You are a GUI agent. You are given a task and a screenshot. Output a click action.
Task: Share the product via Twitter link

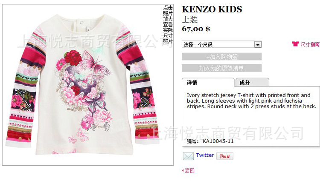point(205,155)
